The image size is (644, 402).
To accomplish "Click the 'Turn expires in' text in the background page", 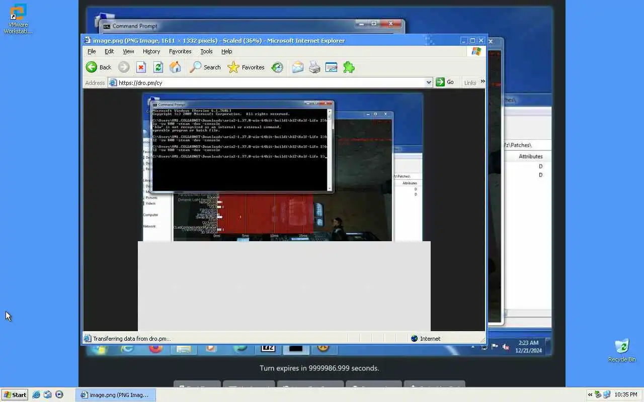I will coord(319,368).
